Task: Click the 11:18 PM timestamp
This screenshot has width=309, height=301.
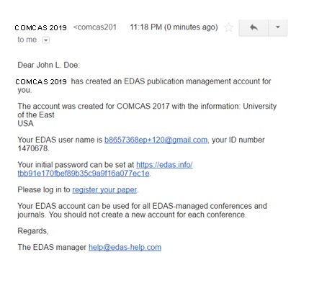Action: click(x=174, y=27)
